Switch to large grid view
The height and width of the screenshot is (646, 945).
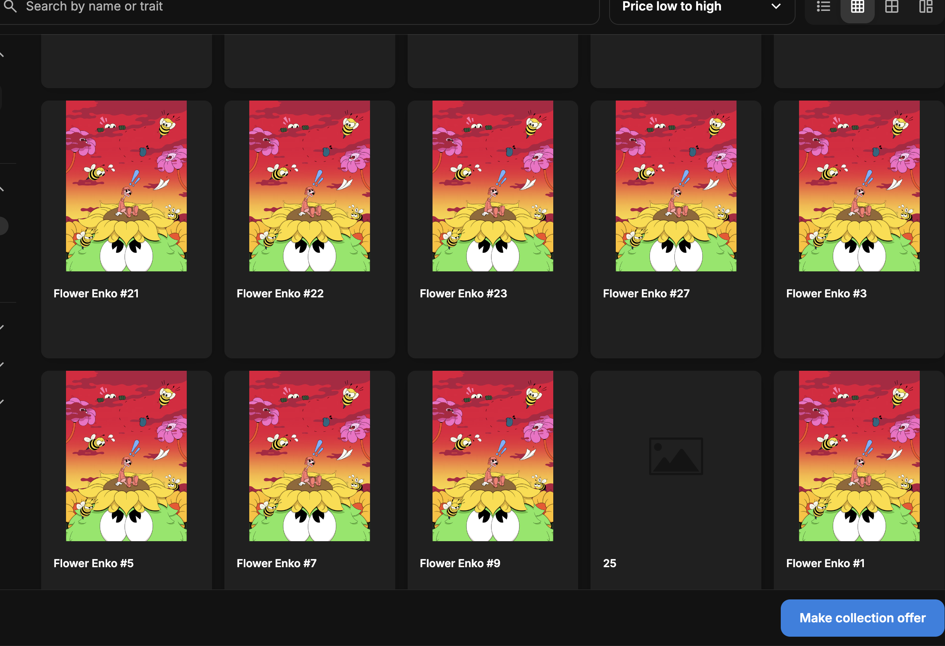tap(891, 7)
